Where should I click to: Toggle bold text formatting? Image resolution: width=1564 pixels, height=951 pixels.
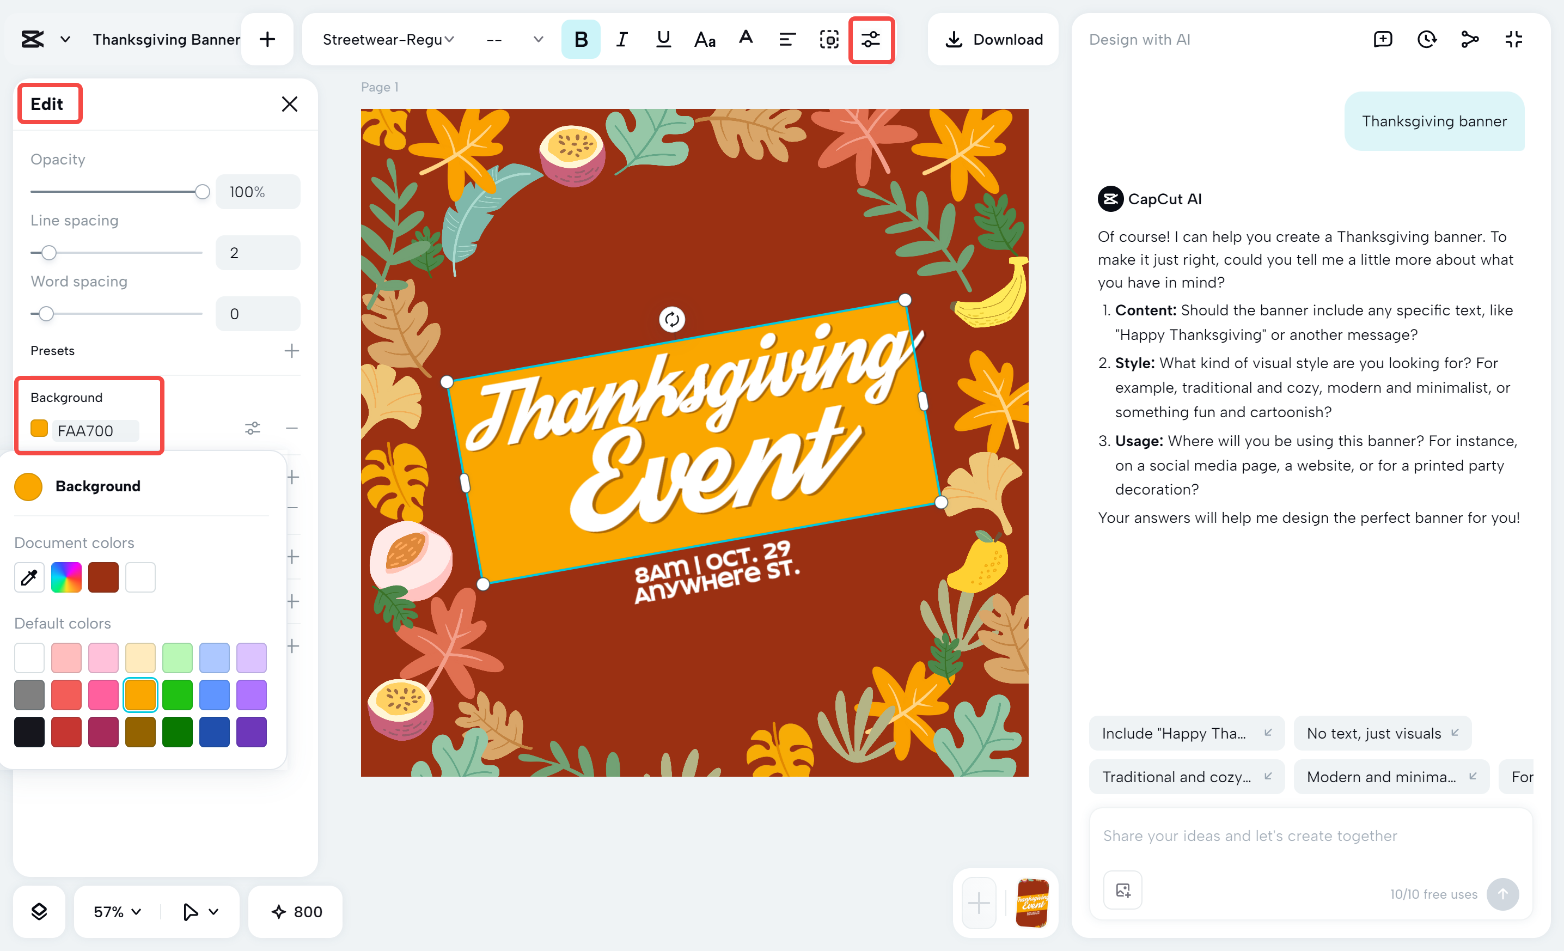click(x=580, y=39)
